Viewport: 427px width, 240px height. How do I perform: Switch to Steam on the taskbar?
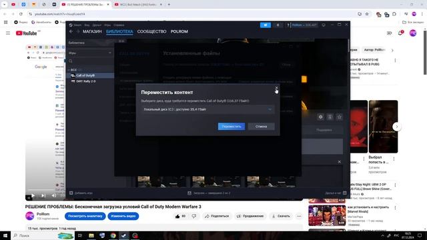124,235
